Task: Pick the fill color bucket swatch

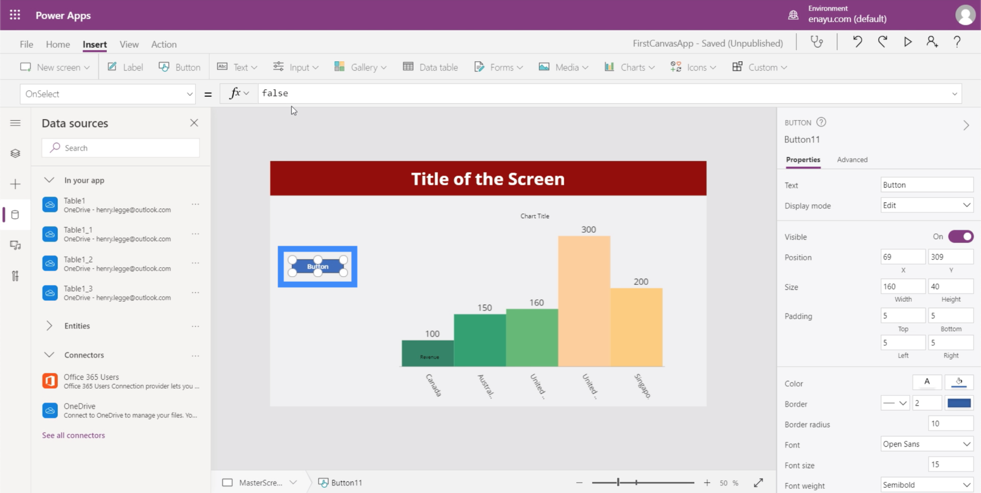Action: coord(959,382)
